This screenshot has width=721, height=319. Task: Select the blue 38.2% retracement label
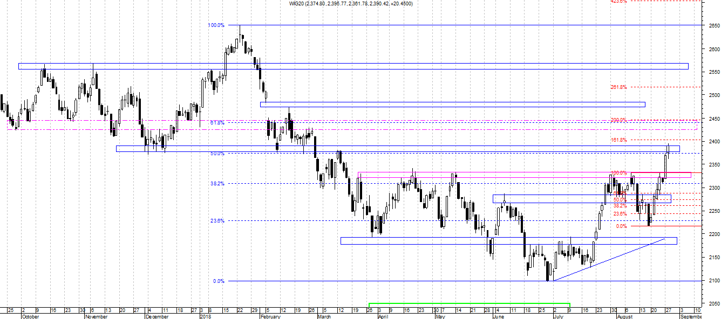point(217,184)
